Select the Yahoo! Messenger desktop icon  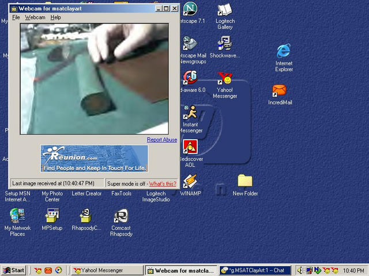[225, 78]
